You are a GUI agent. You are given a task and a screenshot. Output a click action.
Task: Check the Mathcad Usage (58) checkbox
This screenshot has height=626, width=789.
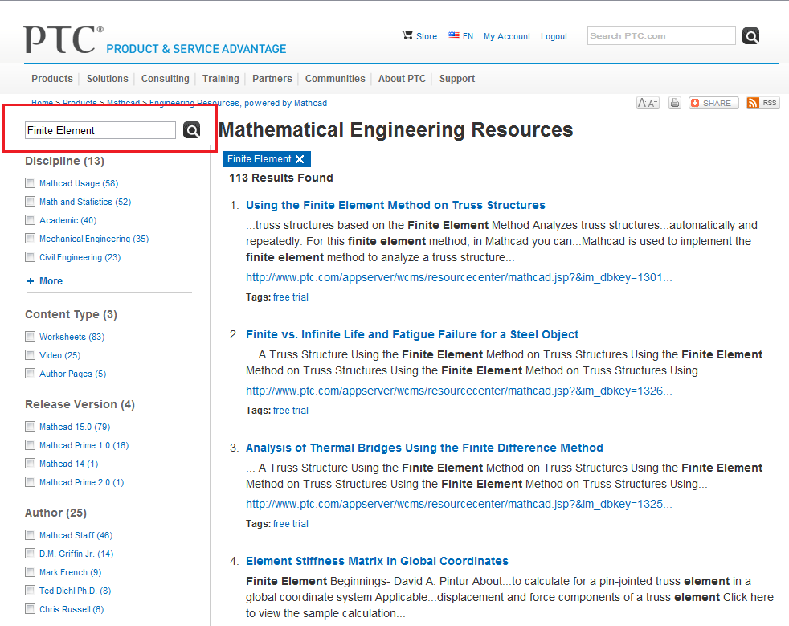pos(31,182)
